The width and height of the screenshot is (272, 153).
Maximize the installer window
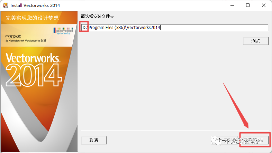(248, 5)
